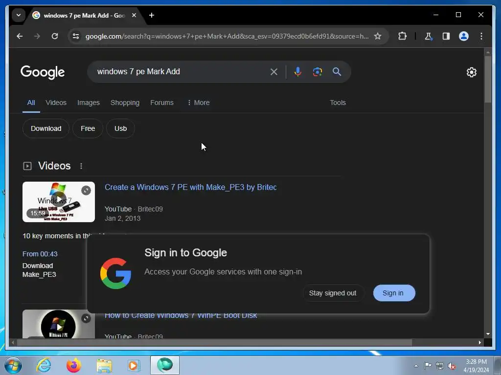
Task: Close the 'windows 7 pe Mark Add' tab
Action: click(x=134, y=15)
